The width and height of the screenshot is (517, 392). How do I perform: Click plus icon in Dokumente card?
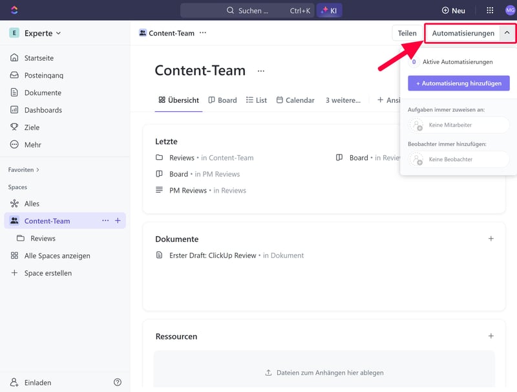pyautogui.click(x=491, y=239)
